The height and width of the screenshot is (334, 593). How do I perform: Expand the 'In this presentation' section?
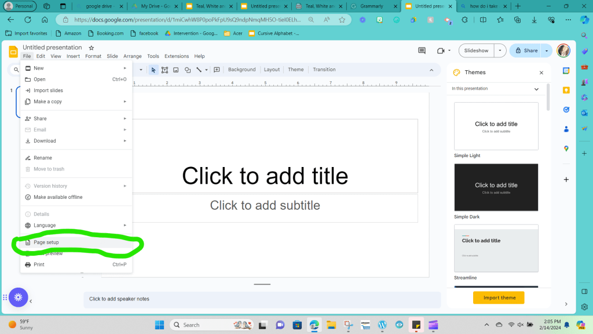click(x=536, y=89)
